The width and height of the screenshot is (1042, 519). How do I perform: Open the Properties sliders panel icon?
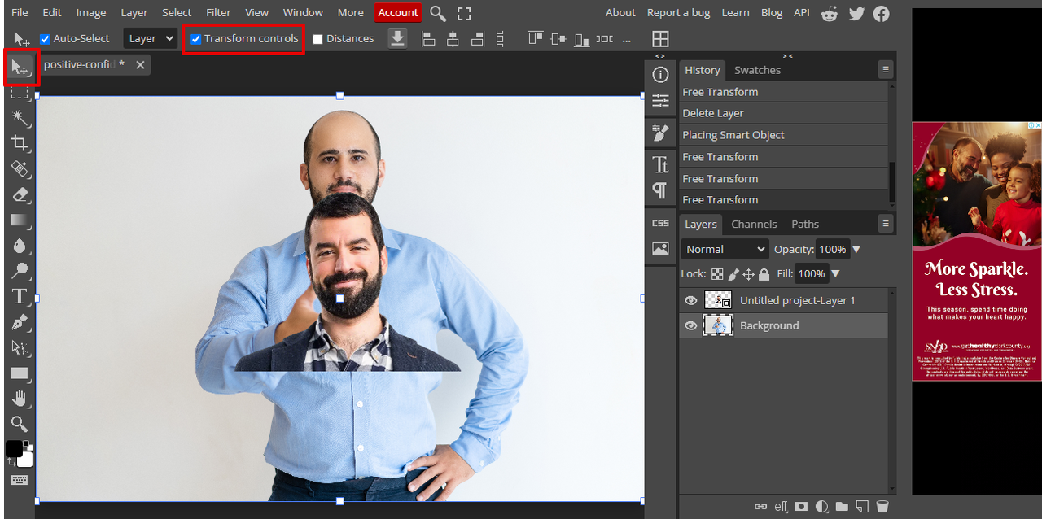[661, 101]
